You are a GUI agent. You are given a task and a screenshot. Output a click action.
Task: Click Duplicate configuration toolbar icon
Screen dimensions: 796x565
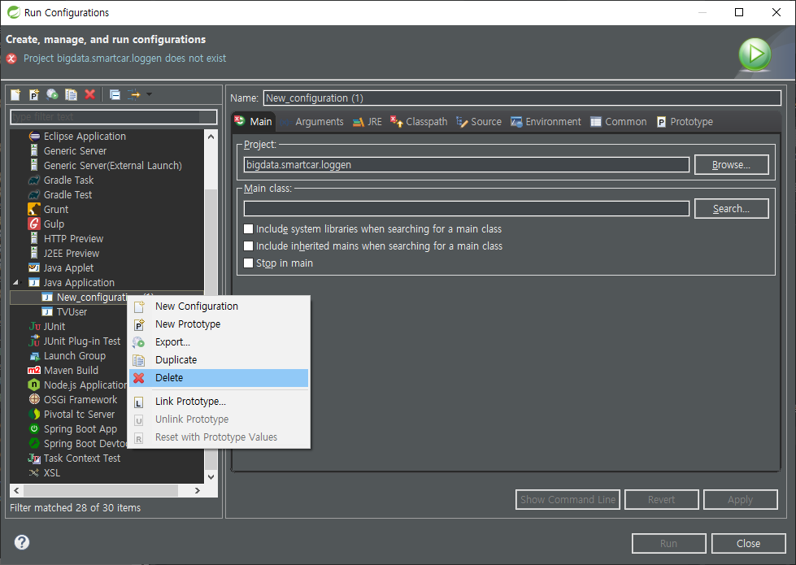pyautogui.click(x=71, y=94)
